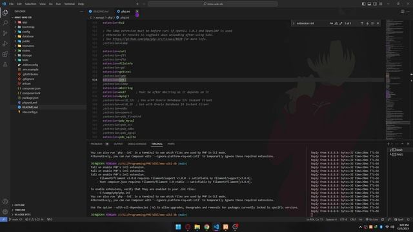This screenshot has height=232, width=413.
Task: Go back with navigation arrow
Action: point(137,4)
